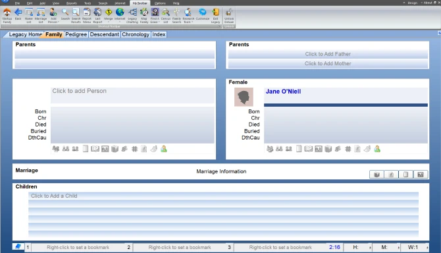Click the blank notes page icon in left panel
Viewport: 441px width, 253px height.
point(86,149)
